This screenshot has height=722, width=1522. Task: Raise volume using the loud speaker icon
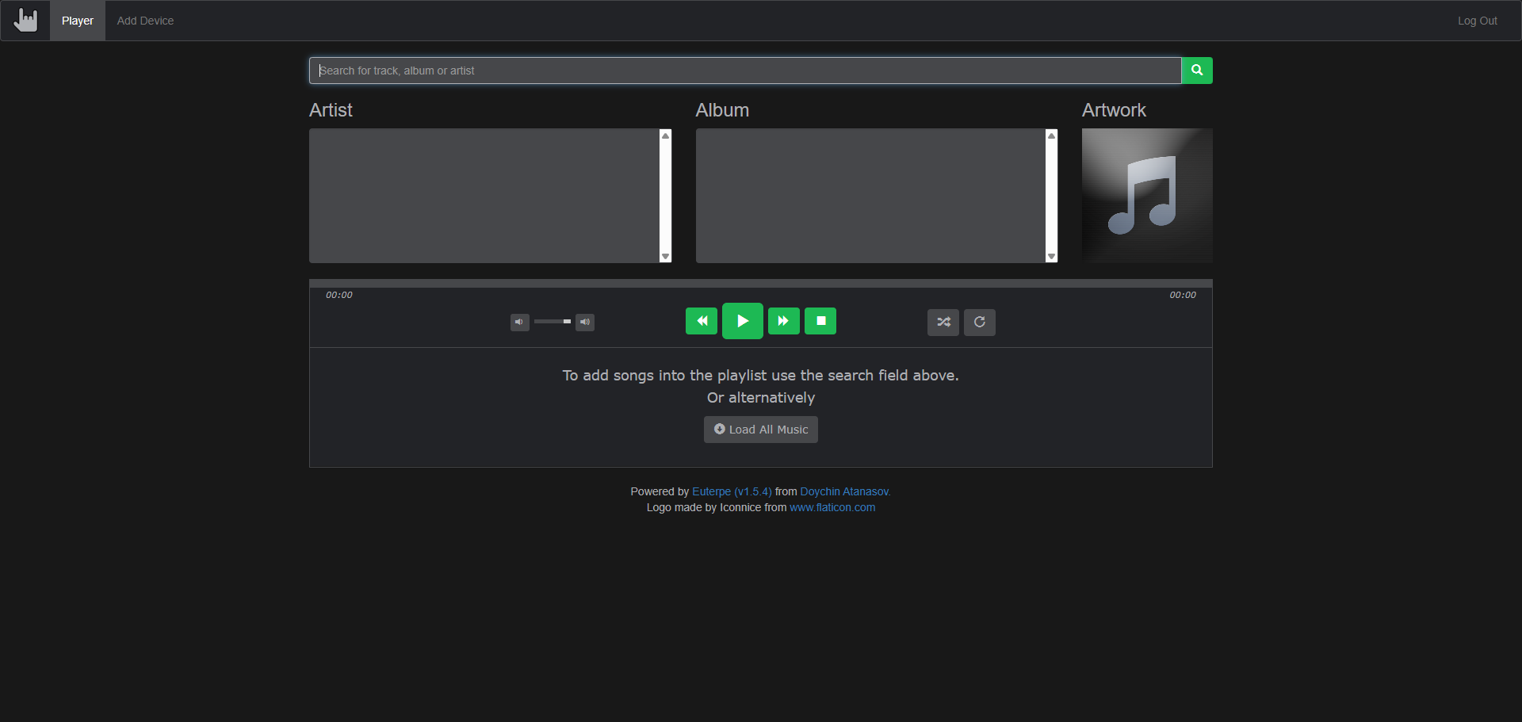(x=585, y=322)
